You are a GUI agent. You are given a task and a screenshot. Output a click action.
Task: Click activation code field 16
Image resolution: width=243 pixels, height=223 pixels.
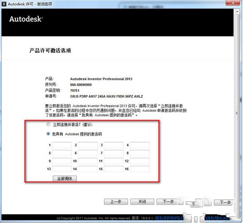(x=140, y=169)
